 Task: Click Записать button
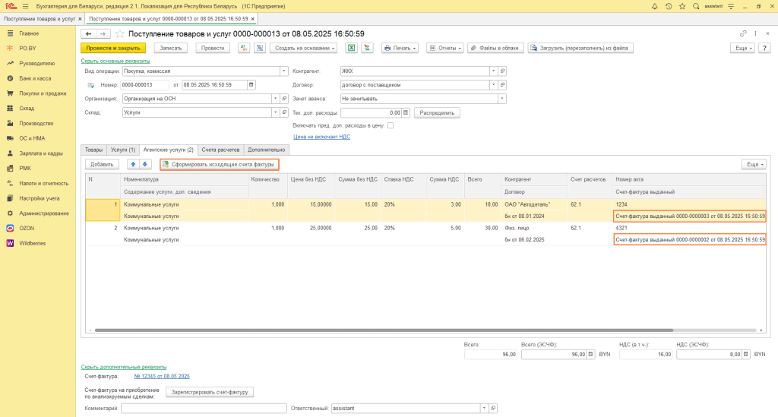[x=171, y=48]
